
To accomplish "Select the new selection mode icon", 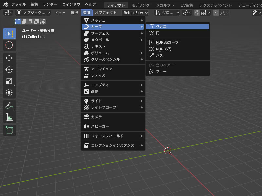I will (x=18, y=22).
